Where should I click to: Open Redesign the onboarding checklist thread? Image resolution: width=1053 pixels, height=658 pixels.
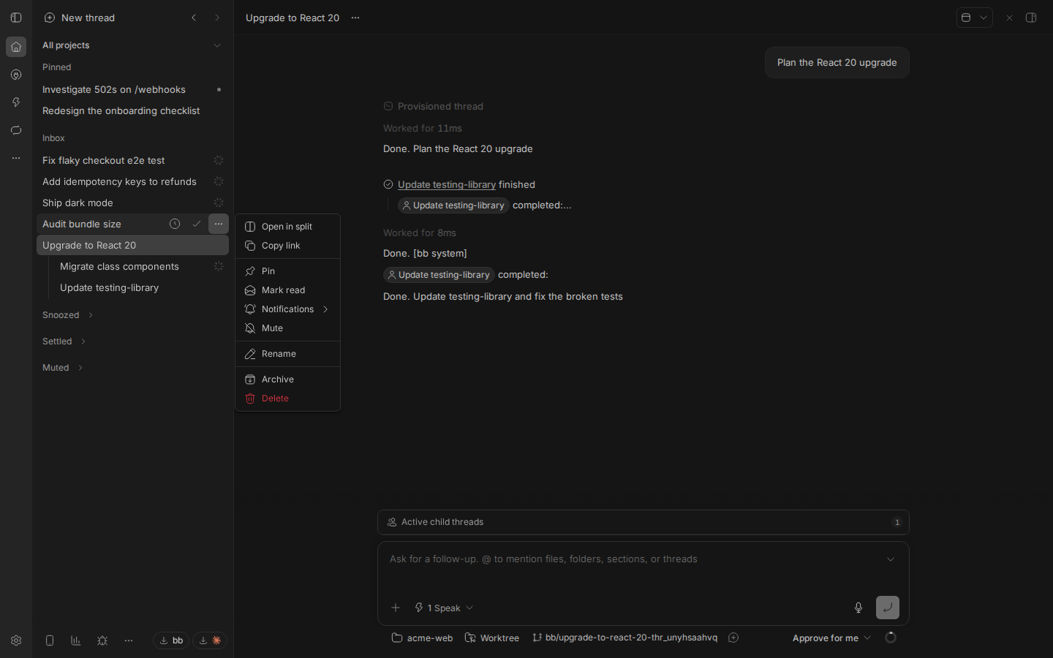click(132, 111)
